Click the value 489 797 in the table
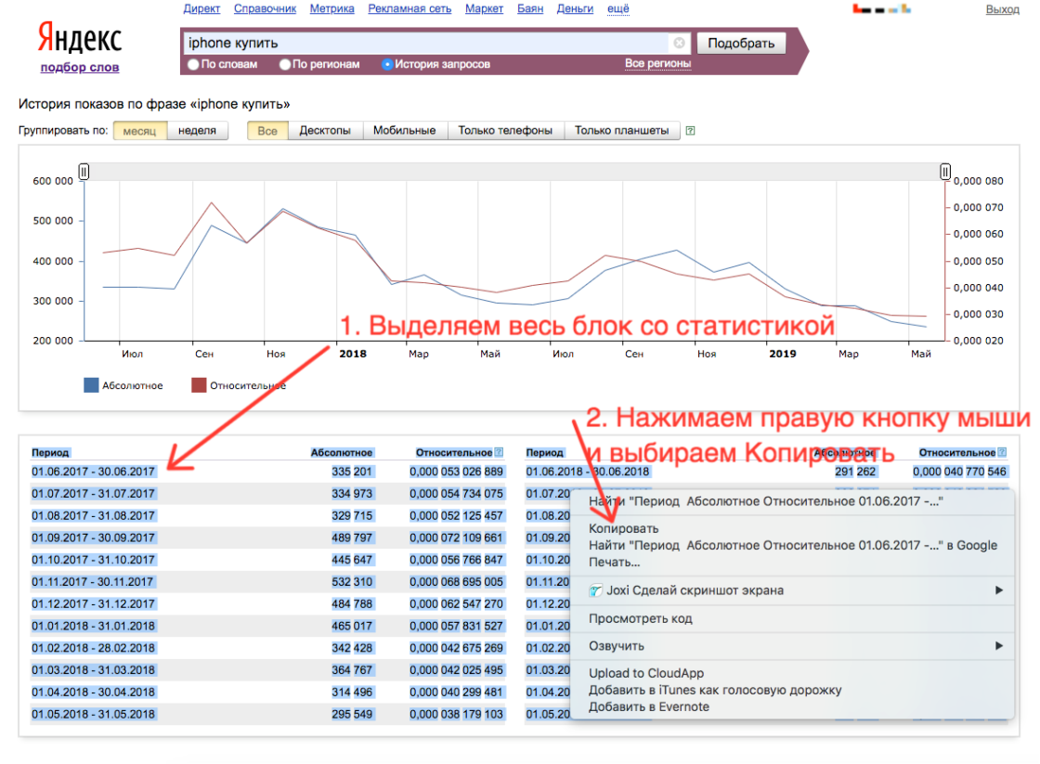1040x764 pixels. (352, 537)
